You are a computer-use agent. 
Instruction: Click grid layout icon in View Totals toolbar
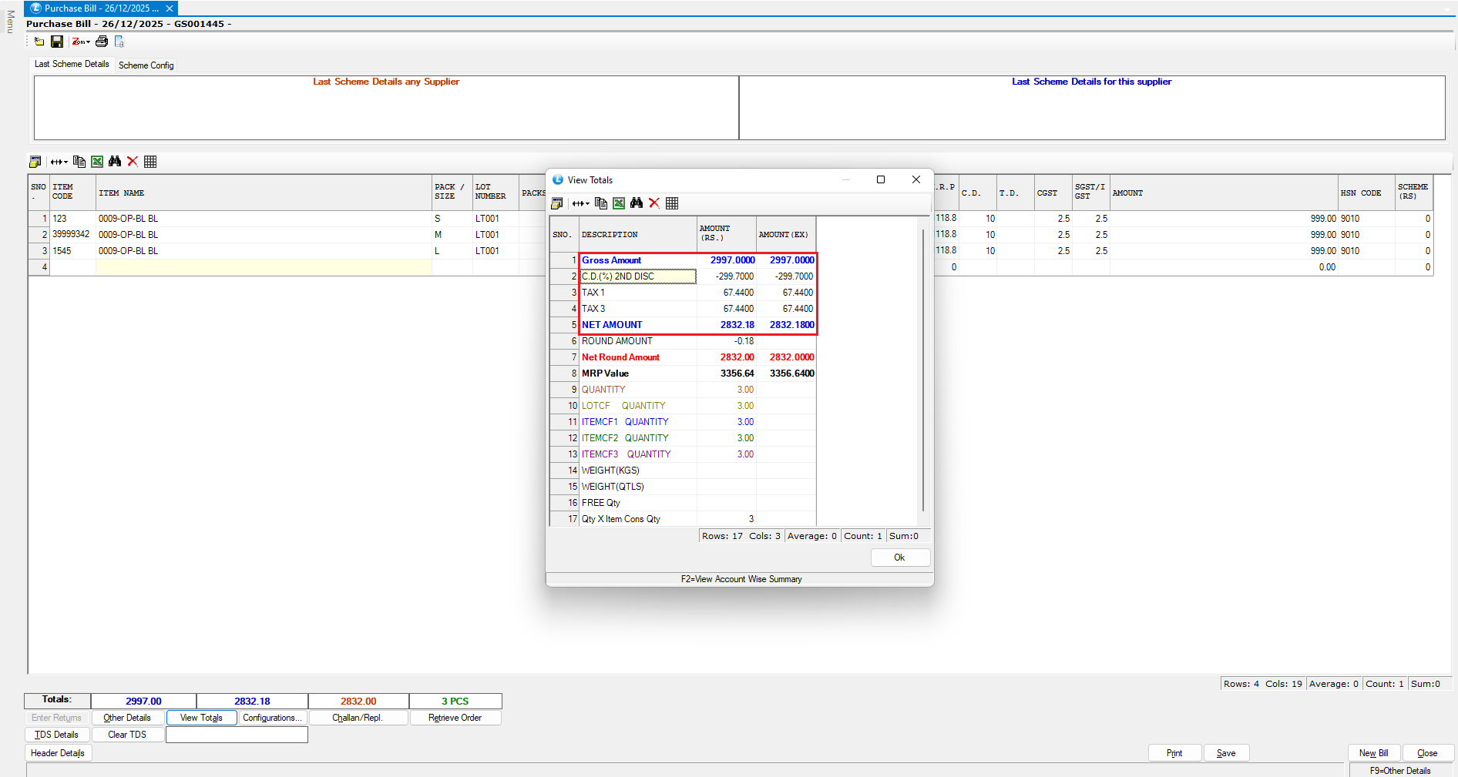tap(672, 203)
